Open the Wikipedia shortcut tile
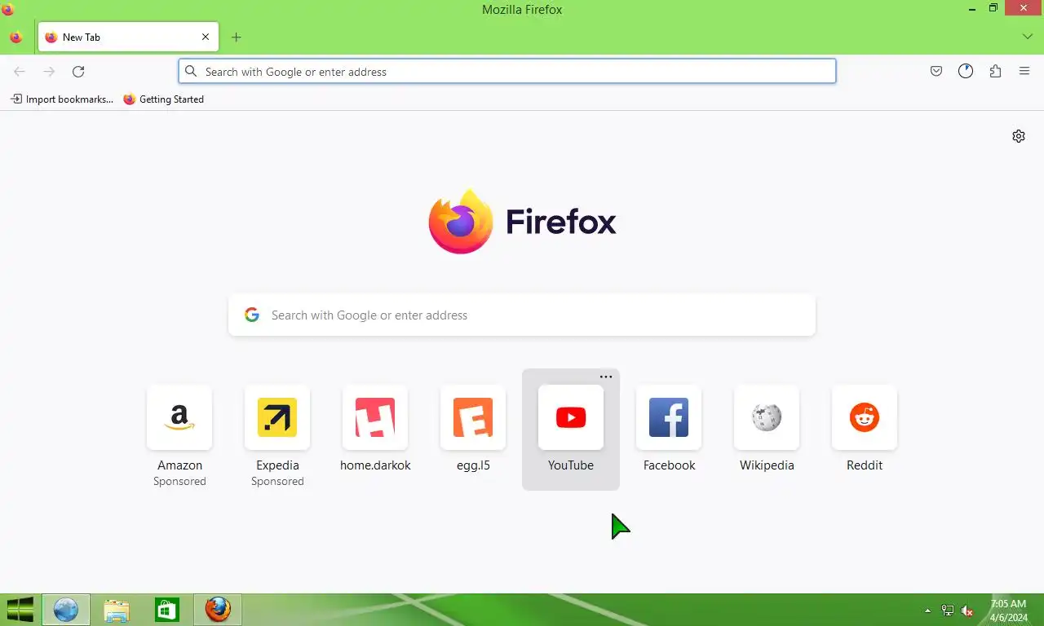Image resolution: width=1044 pixels, height=626 pixels. (767, 417)
